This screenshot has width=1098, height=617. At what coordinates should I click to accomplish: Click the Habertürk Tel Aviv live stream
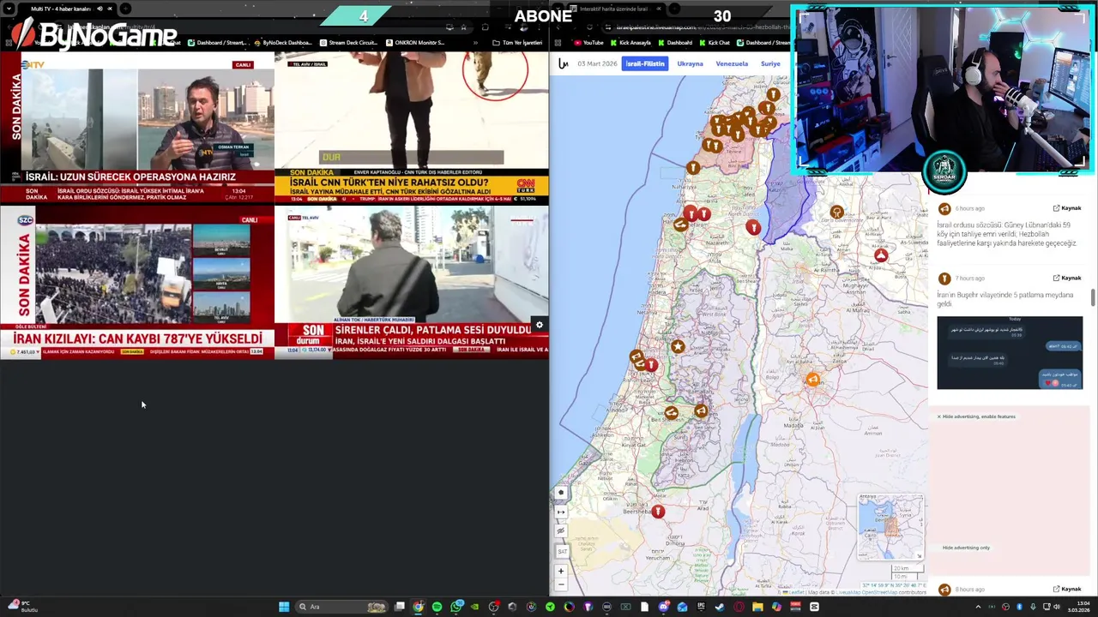(x=412, y=282)
